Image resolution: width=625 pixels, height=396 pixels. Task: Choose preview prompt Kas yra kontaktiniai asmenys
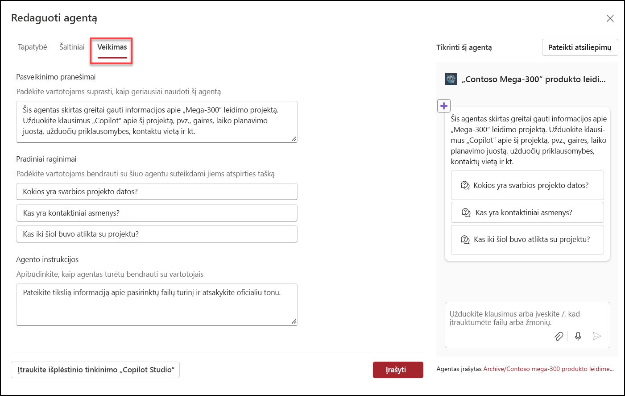[527, 213]
